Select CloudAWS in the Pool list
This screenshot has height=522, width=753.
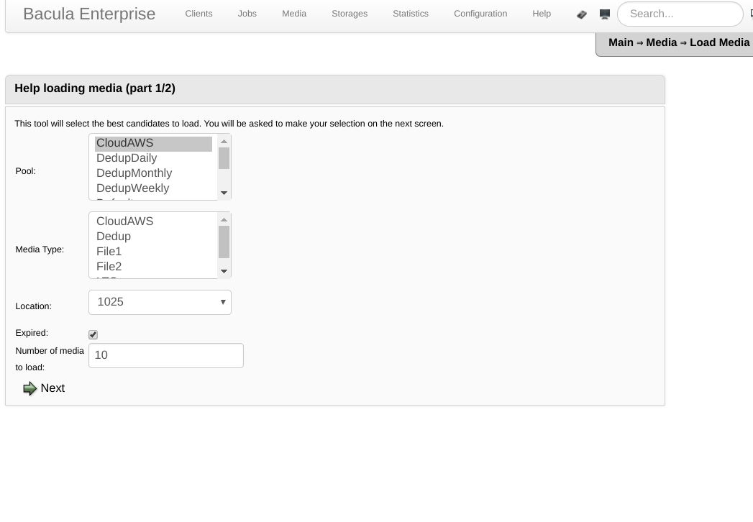coord(154,144)
